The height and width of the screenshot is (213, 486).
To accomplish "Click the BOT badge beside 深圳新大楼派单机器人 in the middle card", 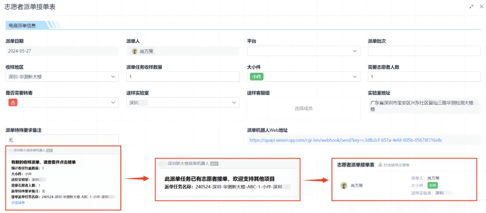I will [214, 164].
